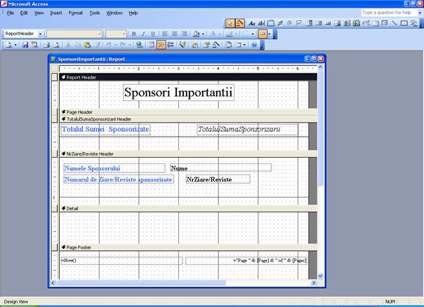This screenshot has height=307, width=424.
Task: Click the Save icon in toolbar
Action: (25, 45)
